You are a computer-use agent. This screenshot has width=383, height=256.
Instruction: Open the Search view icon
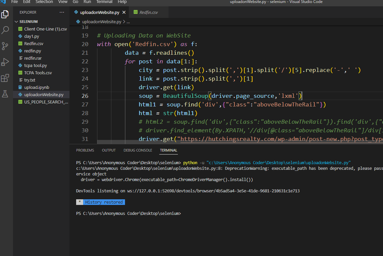tap(5, 30)
